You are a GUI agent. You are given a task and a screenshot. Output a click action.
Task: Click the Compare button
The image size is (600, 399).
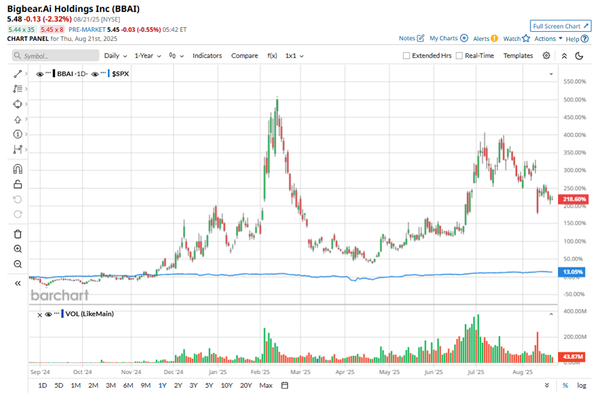pos(244,56)
